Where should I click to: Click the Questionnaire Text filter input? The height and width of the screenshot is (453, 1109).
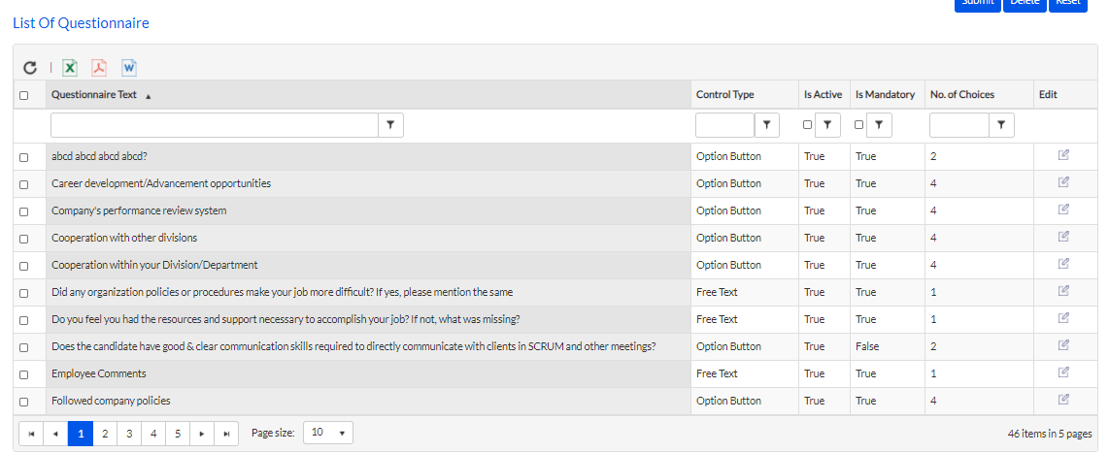pyautogui.click(x=214, y=125)
